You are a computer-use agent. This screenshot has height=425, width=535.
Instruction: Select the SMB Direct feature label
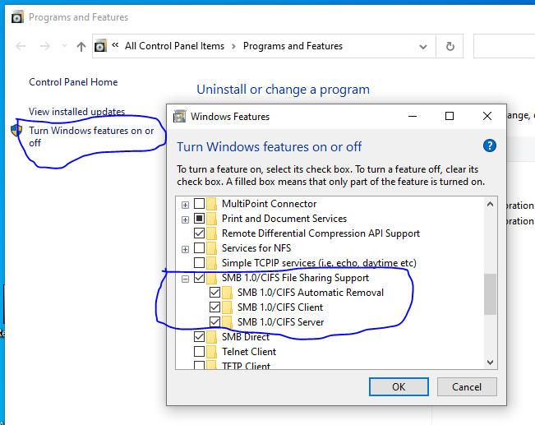pyautogui.click(x=245, y=337)
